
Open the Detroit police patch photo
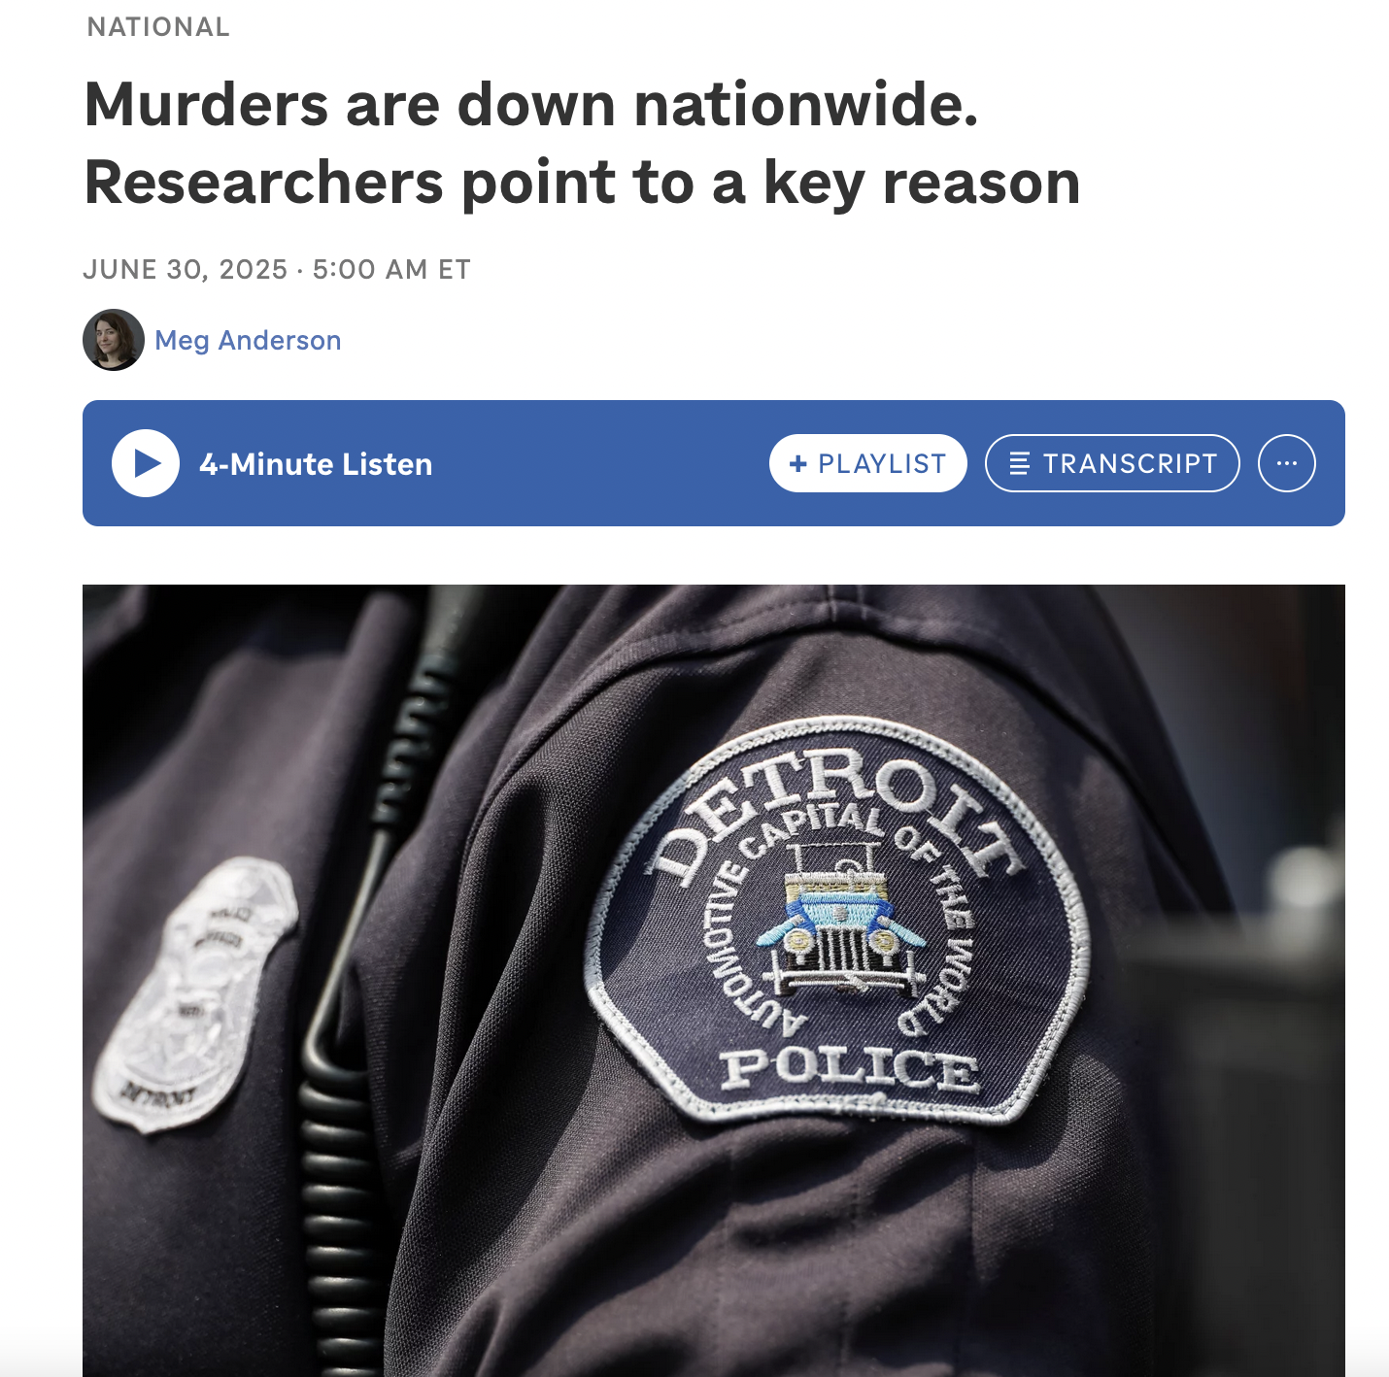714,981
